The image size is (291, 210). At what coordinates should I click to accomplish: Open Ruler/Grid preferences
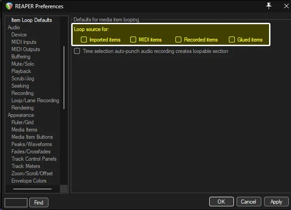tap(22, 122)
